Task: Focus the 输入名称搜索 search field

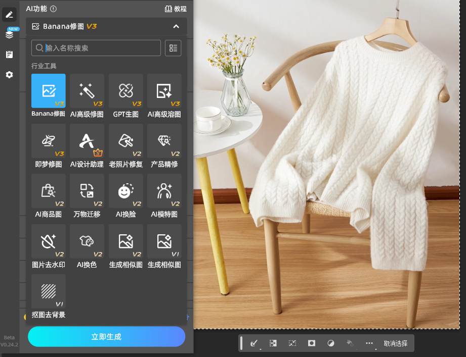Action: click(x=96, y=48)
